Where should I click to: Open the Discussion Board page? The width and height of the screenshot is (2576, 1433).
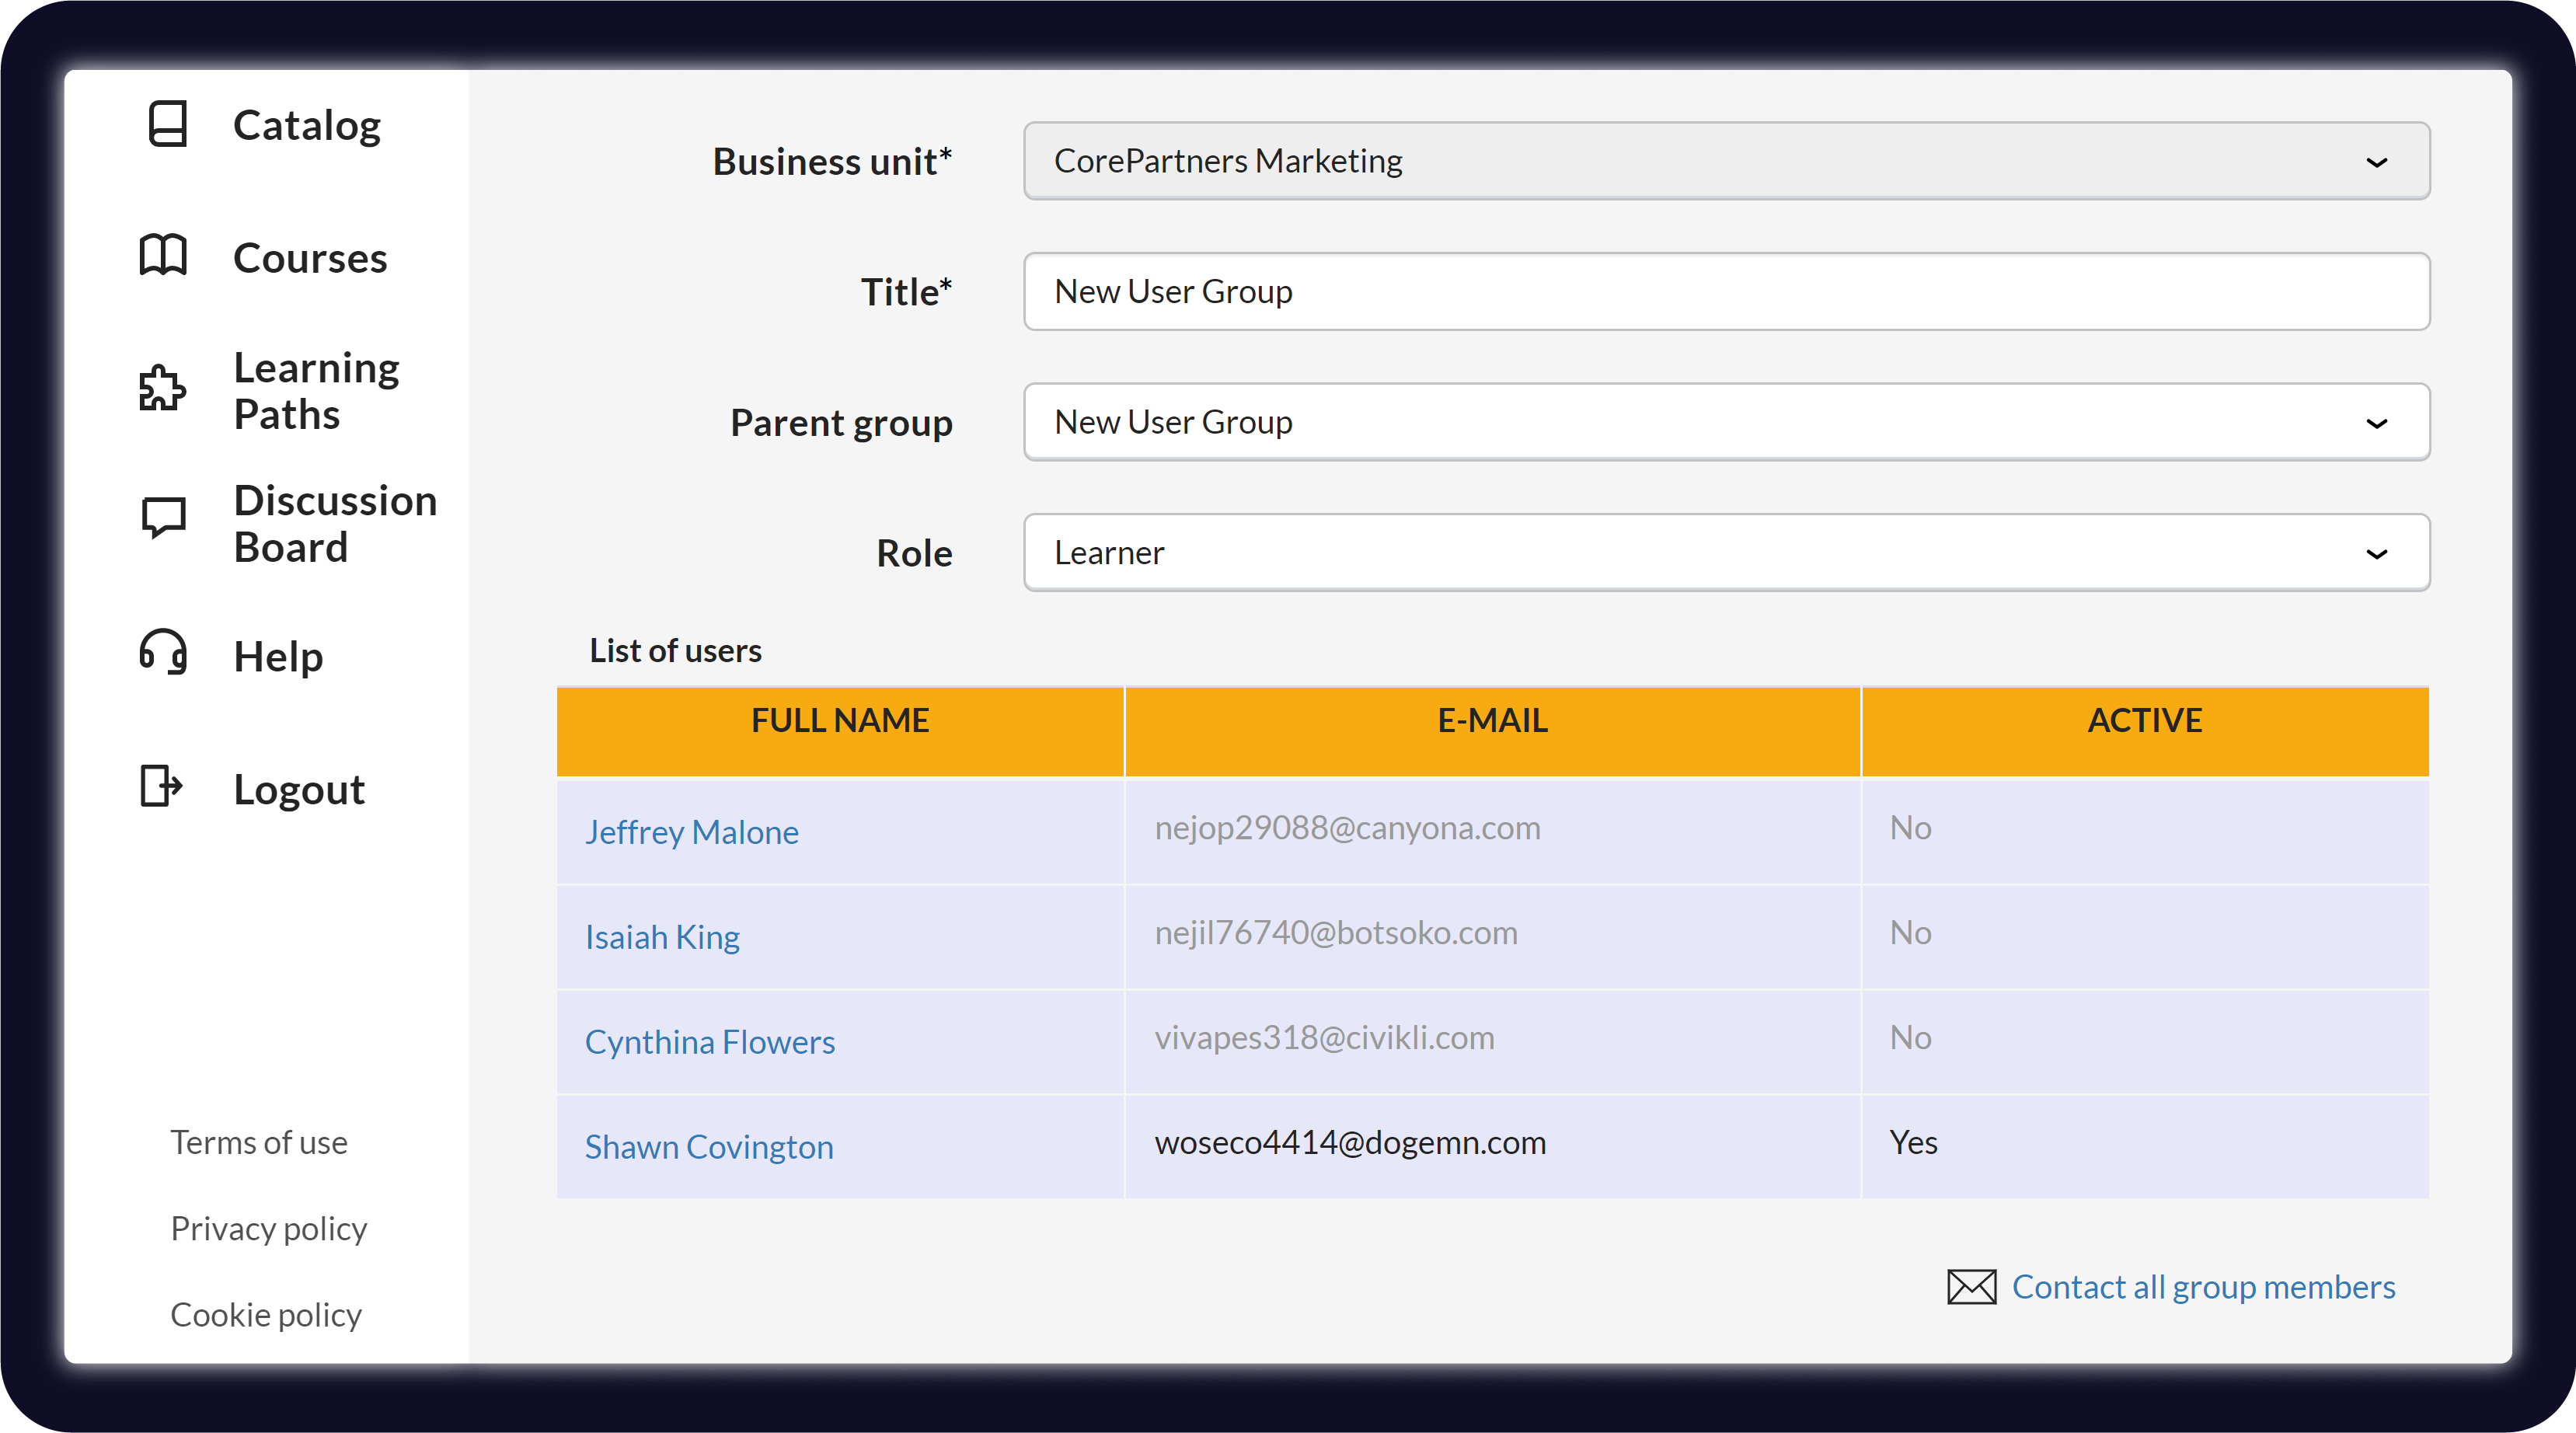click(x=335, y=524)
